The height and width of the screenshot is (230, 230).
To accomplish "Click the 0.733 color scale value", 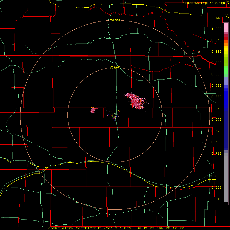I will (216, 86).
